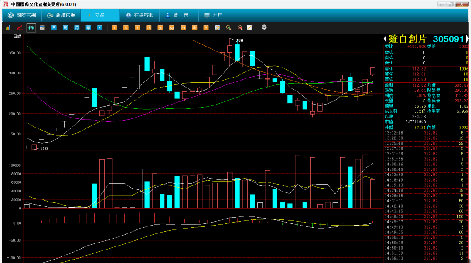Image resolution: width=471 pixels, height=263 pixels.
Task: Open the drawing pencil tool icon
Action: [x=249, y=27]
